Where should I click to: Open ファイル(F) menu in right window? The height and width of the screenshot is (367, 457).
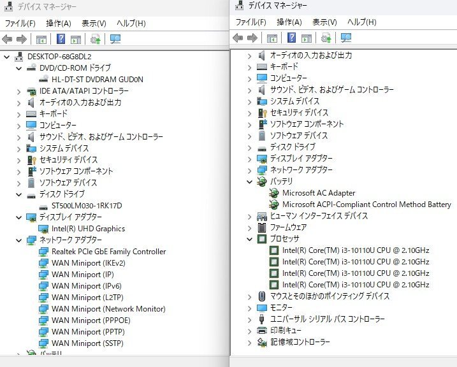pos(250,22)
